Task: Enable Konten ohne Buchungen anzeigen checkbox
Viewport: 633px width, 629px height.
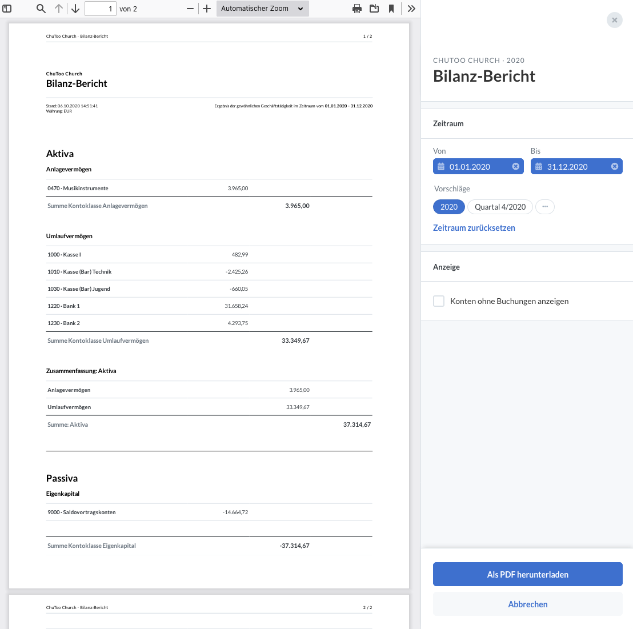Action: (x=439, y=301)
